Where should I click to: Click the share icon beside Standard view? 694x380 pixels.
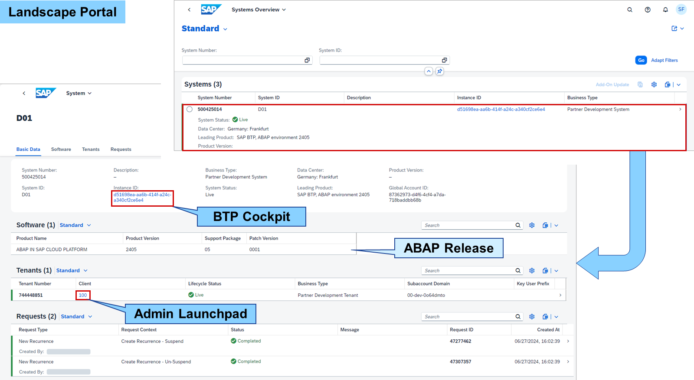[674, 29]
